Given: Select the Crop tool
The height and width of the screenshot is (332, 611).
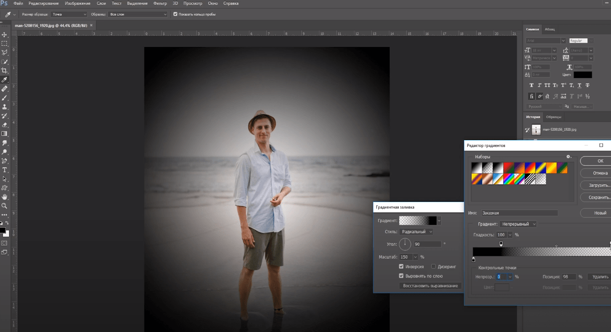Looking at the screenshot, I should 4,70.
